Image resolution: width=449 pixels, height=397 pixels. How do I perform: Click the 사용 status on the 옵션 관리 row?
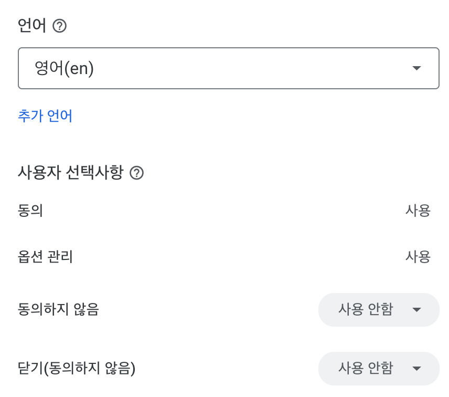pos(418,257)
